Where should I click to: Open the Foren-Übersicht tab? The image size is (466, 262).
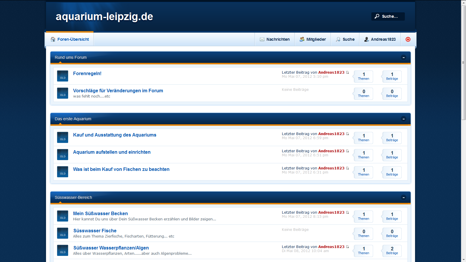(x=70, y=39)
